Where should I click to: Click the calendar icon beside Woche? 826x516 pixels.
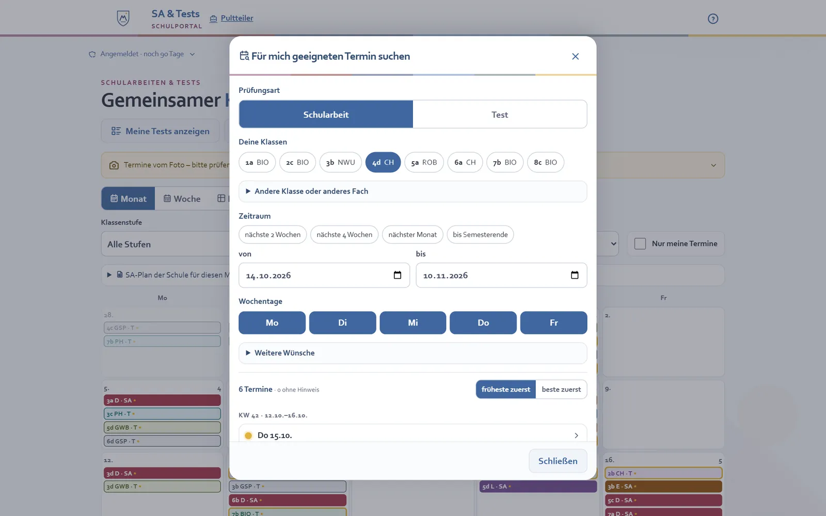(x=167, y=199)
